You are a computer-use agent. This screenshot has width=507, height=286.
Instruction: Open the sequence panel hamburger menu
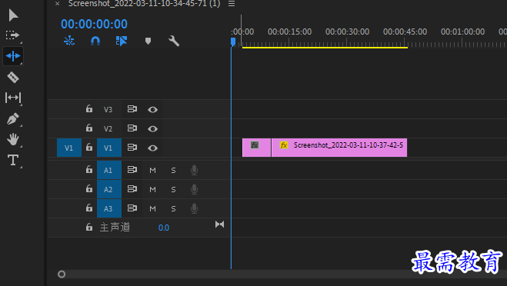coord(232,4)
